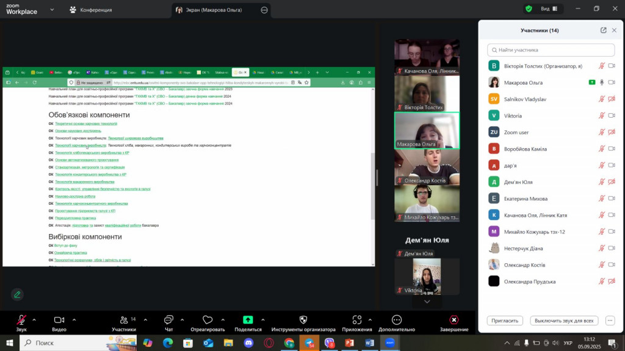
Task: Click the annotation pencil icon
Action: point(17,294)
